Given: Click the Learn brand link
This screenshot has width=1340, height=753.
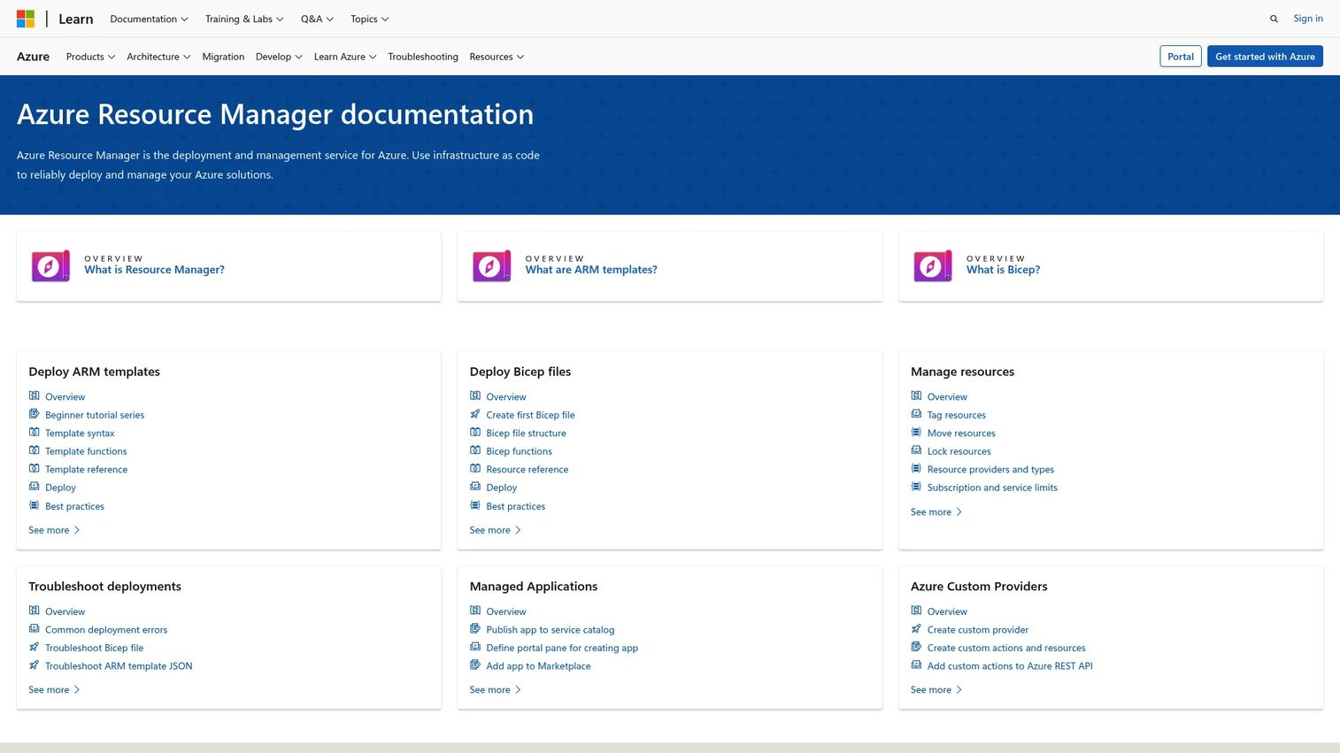Looking at the screenshot, I should coord(75,19).
